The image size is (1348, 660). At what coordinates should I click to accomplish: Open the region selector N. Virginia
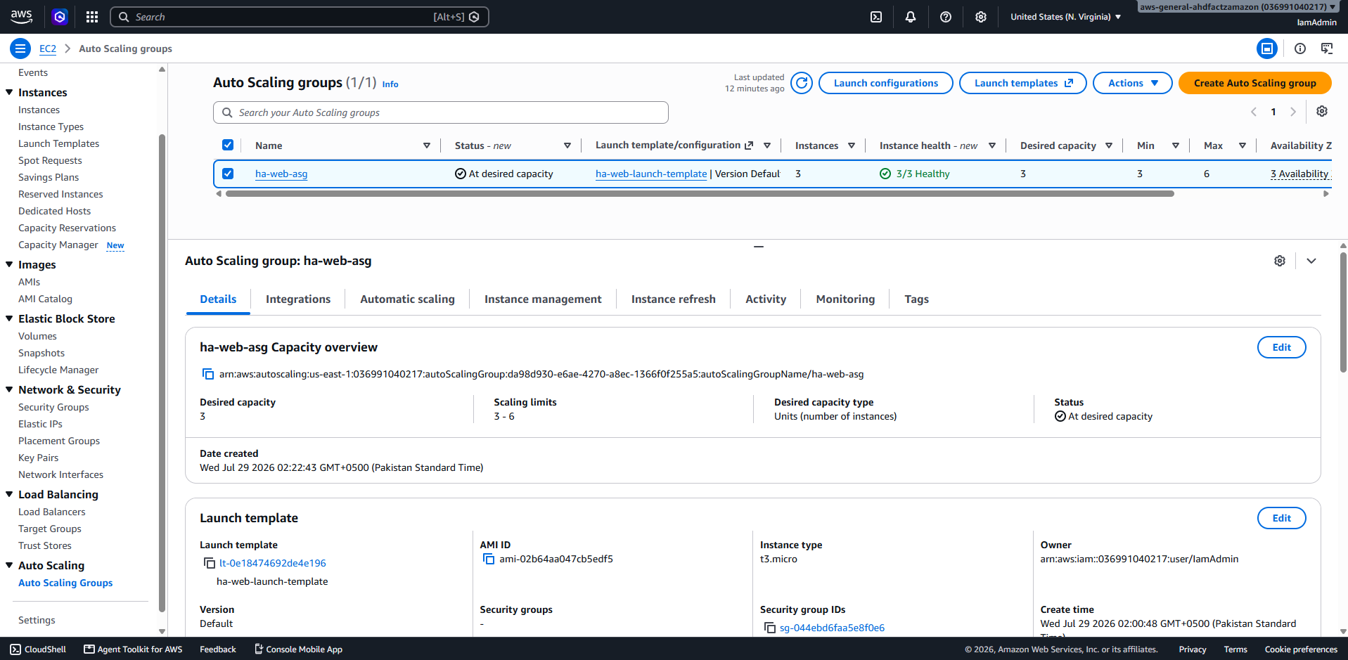tap(1065, 17)
